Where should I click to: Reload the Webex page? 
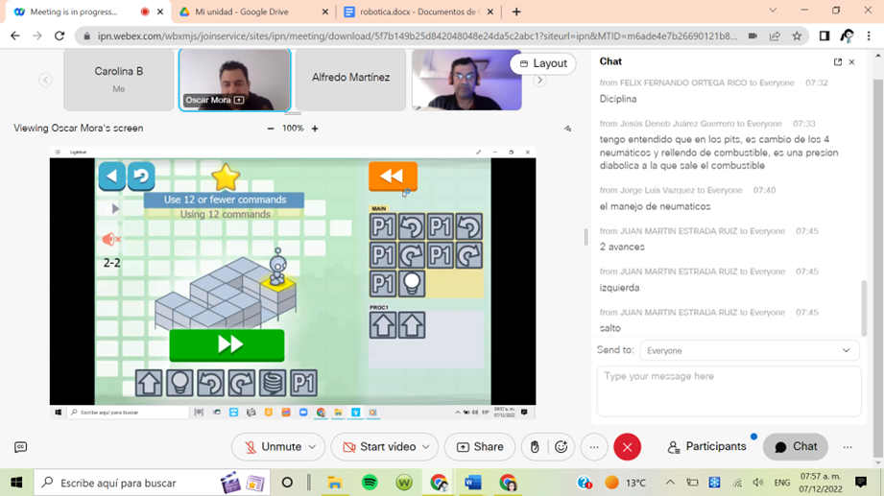point(60,35)
